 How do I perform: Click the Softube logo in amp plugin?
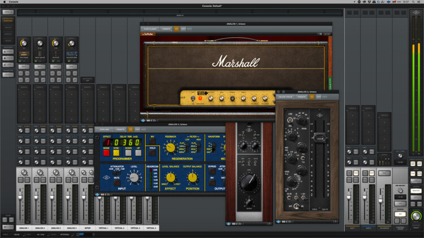(148, 34)
